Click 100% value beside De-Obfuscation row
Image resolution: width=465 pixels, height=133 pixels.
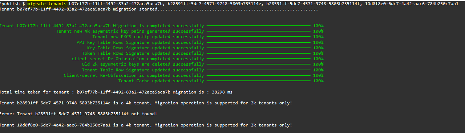[x=318, y=59]
